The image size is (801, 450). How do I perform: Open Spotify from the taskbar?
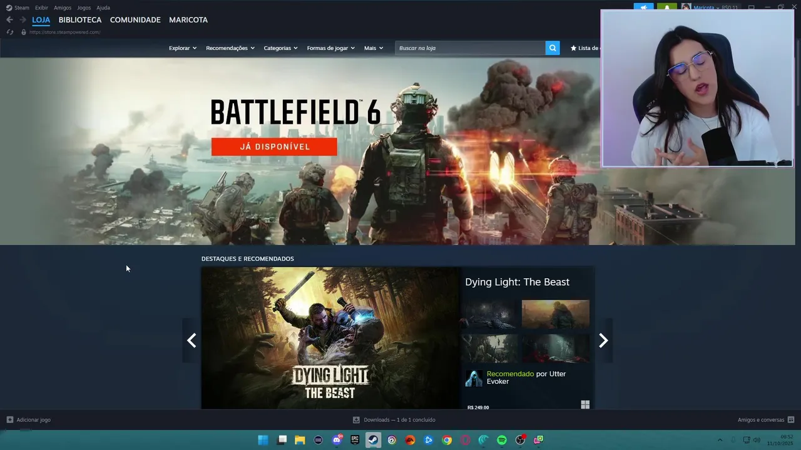pos(502,440)
